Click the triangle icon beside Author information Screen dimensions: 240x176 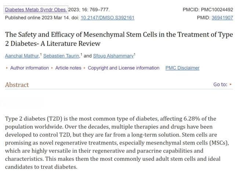pyautogui.click(x=7, y=68)
